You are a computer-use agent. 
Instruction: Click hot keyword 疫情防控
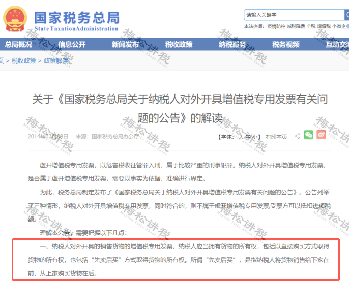click(276, 26)
